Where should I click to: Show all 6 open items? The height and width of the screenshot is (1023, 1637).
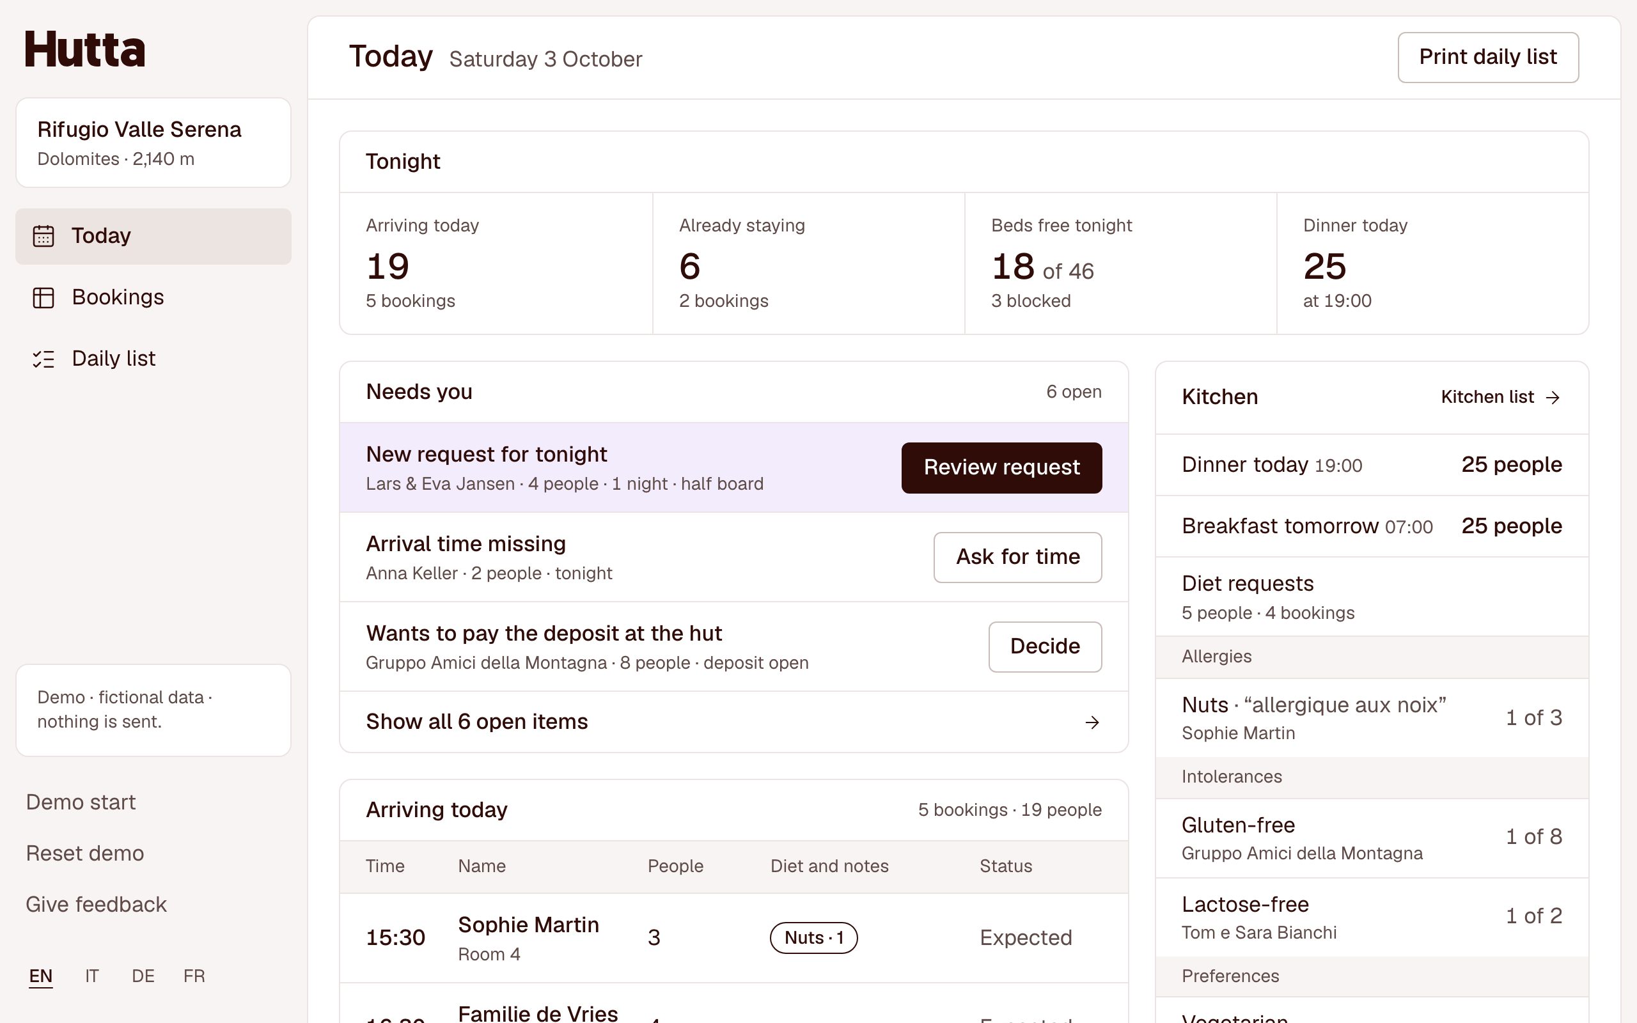pos(733,722)
